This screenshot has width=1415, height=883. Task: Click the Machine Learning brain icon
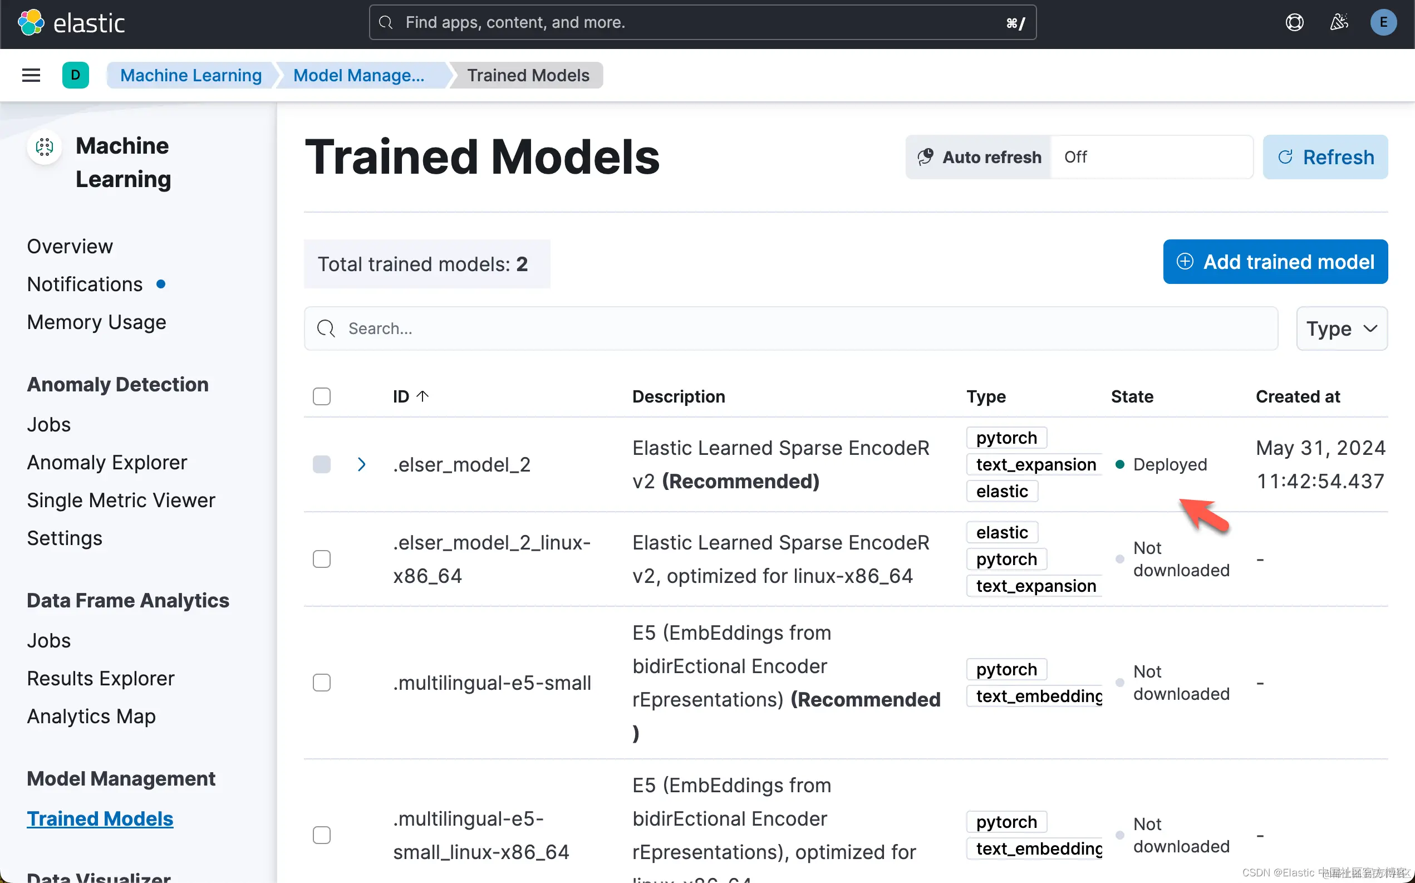45,146
